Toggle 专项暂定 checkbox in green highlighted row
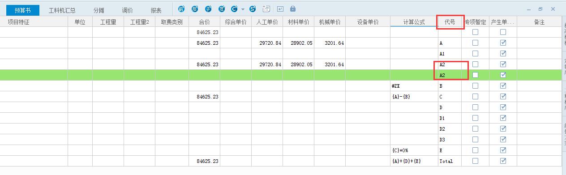 coord(475,75)
